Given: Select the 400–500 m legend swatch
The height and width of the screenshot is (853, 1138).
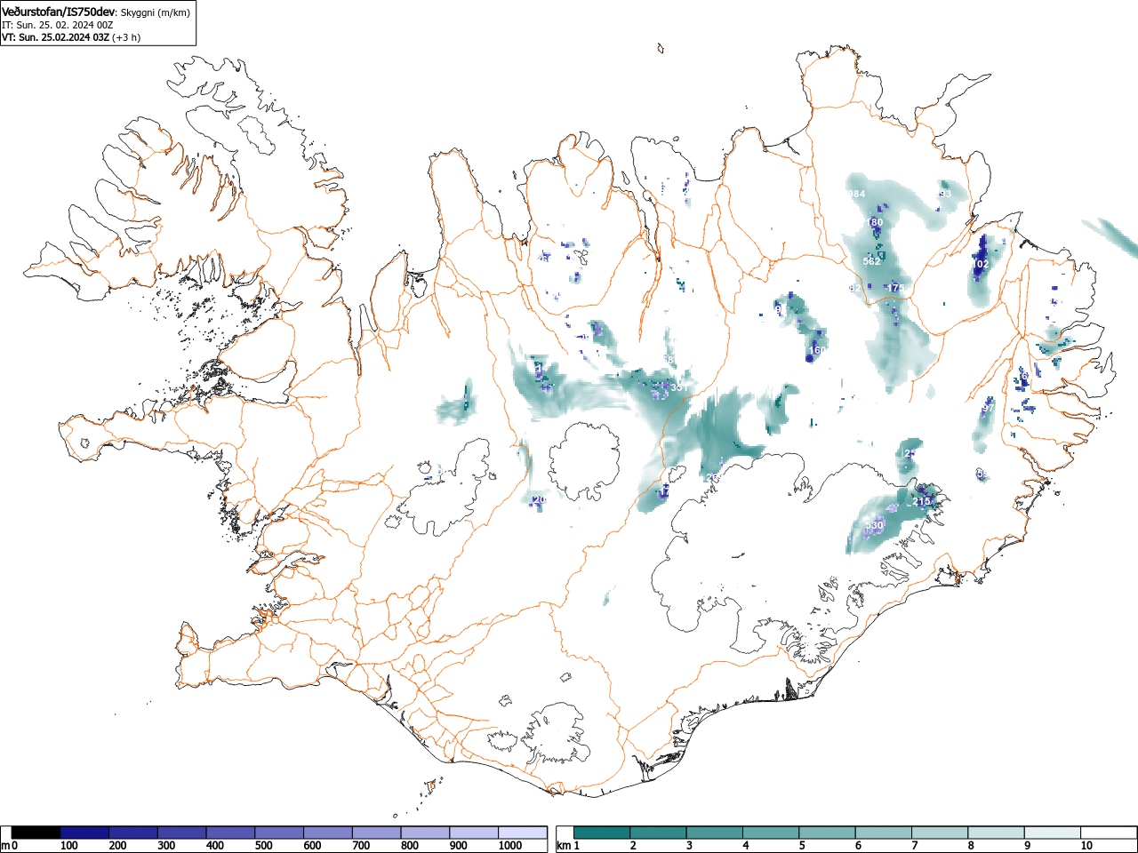Looking at the screenshot, I should pos(230,833).
